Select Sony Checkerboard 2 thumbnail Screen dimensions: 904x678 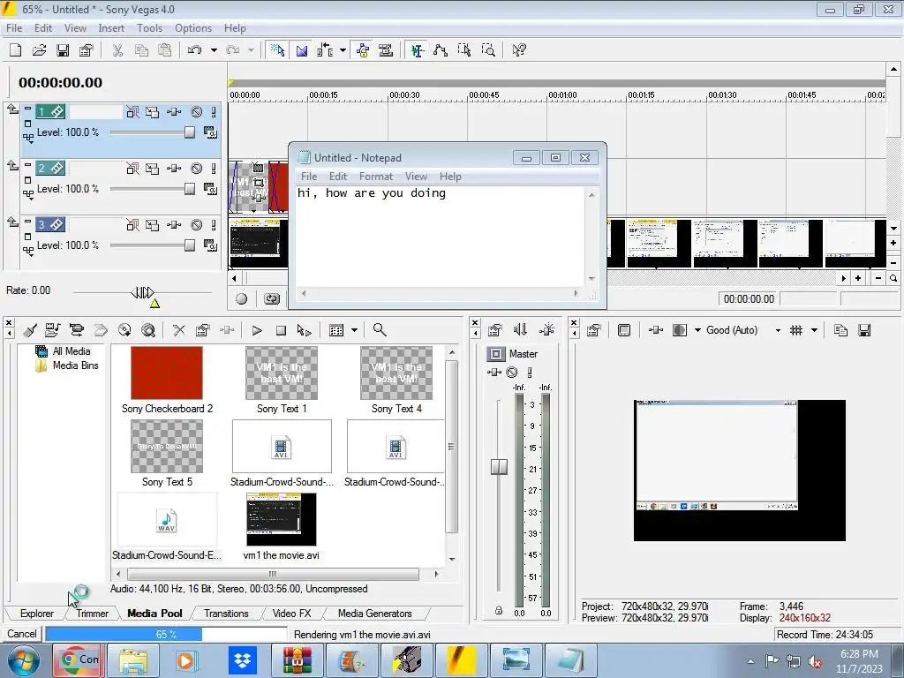click(167, 373)
